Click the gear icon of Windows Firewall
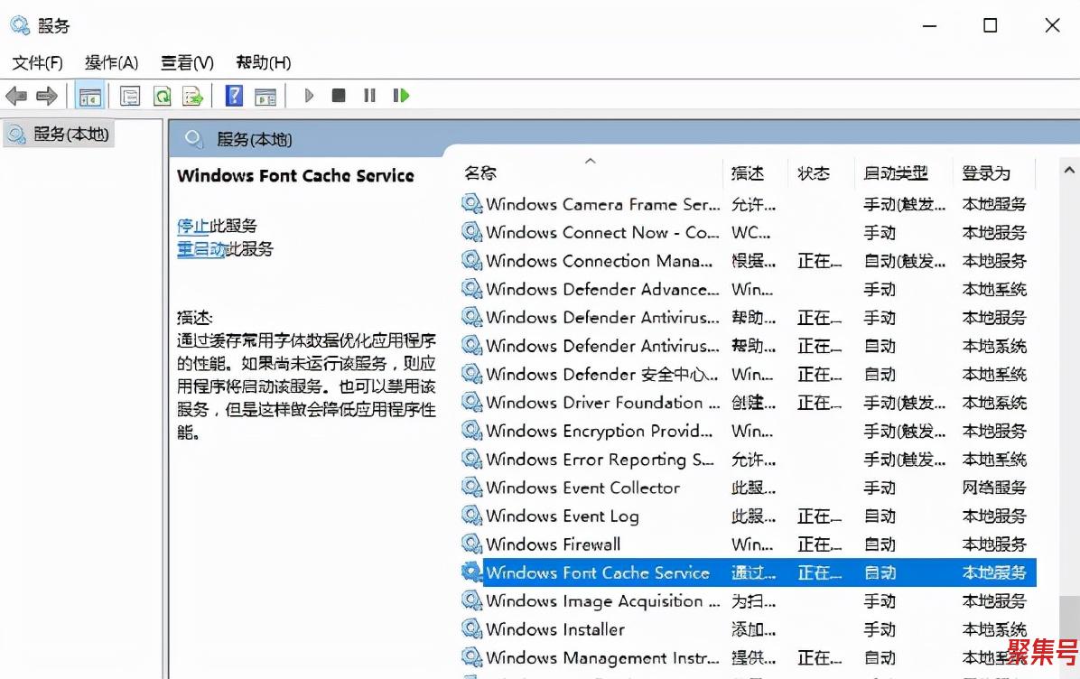 [471, 544]
